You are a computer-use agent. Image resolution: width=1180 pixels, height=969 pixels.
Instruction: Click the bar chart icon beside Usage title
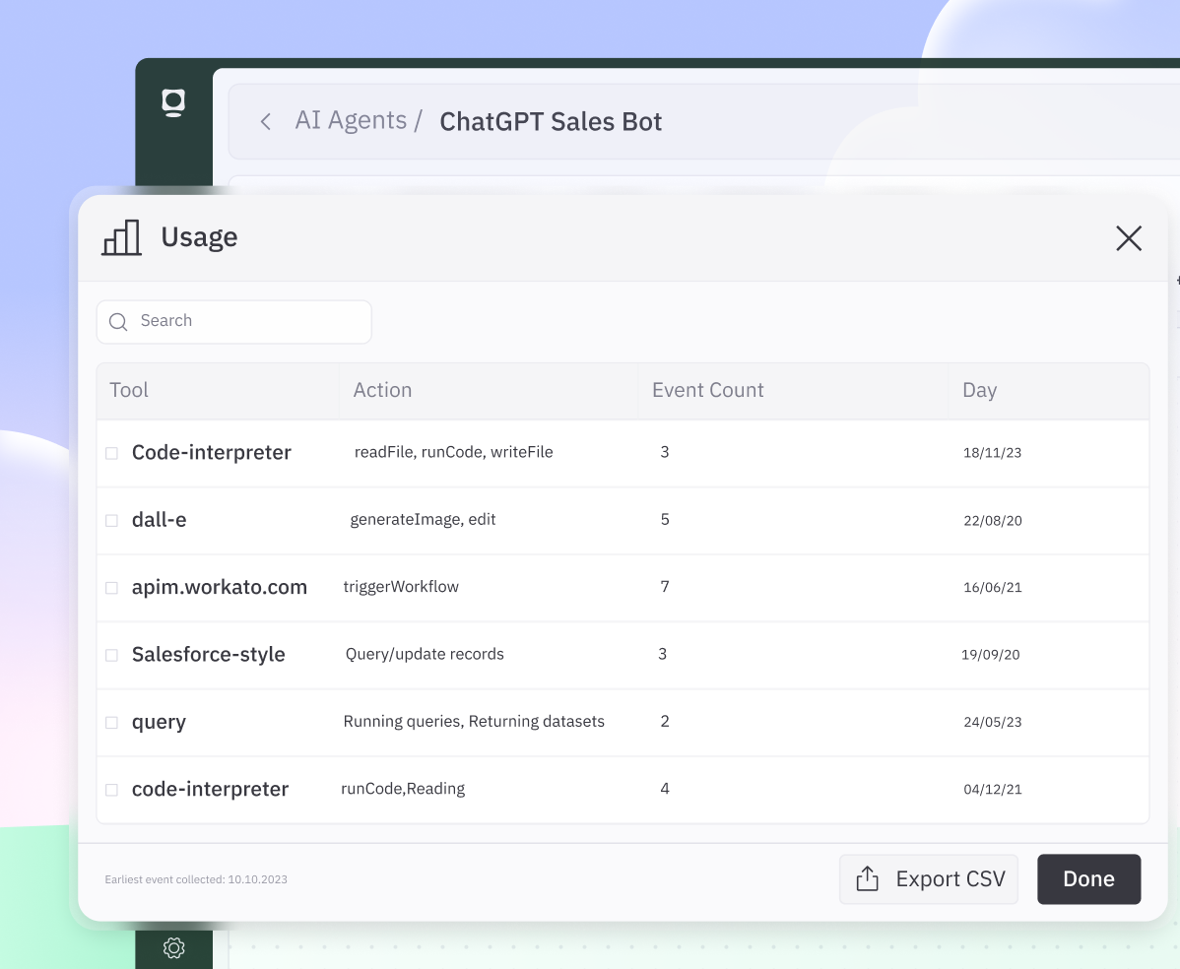(x=120, y=237)
